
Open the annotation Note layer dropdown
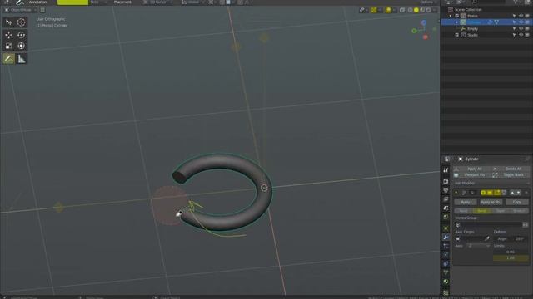(97, 2)
